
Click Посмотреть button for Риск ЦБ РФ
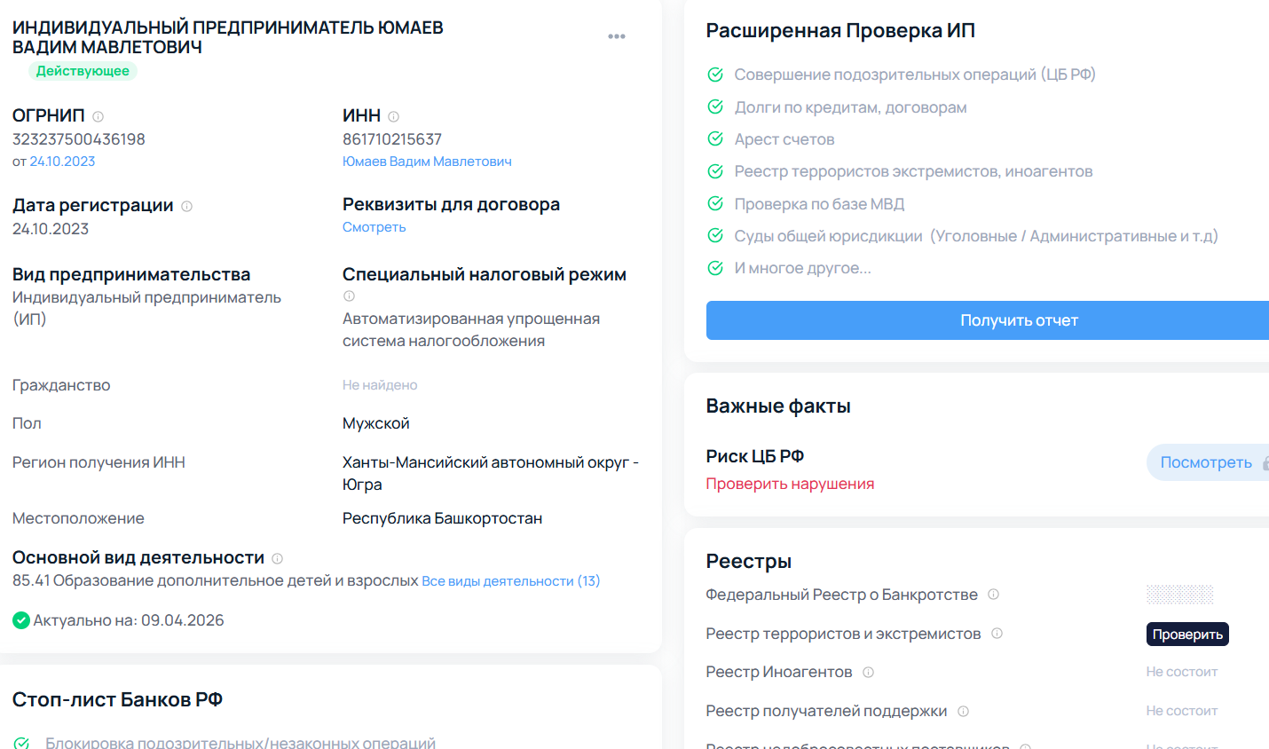tap(1206, 462)
